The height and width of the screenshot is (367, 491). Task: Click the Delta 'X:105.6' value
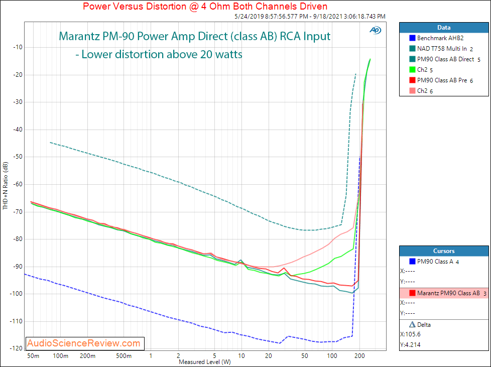(410, 334)
